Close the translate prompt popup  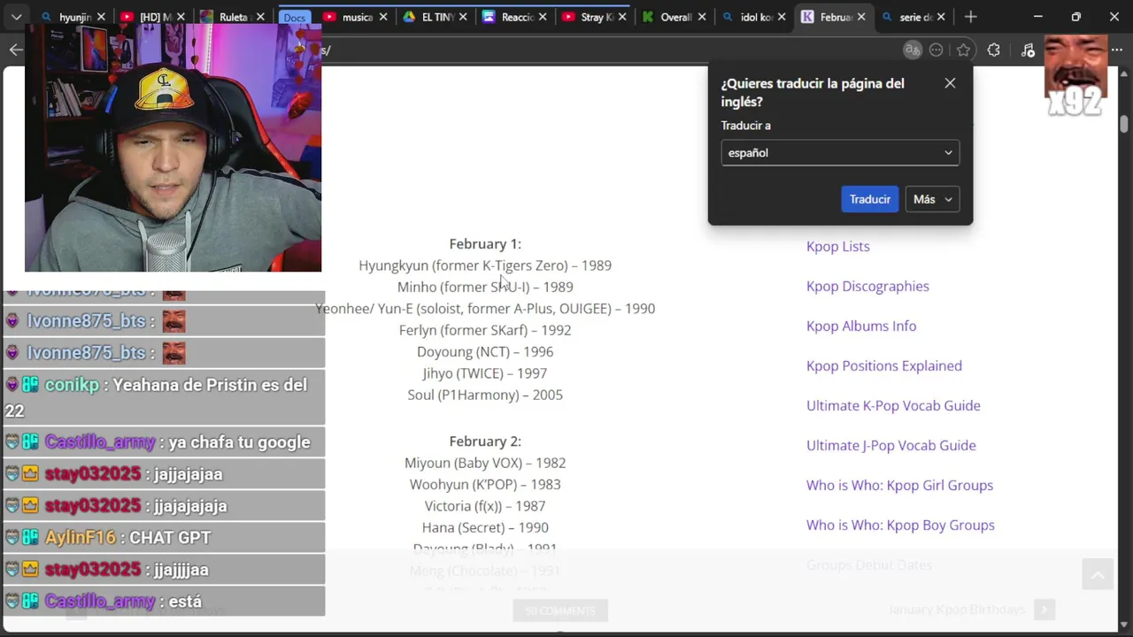[x=950, y=83]
